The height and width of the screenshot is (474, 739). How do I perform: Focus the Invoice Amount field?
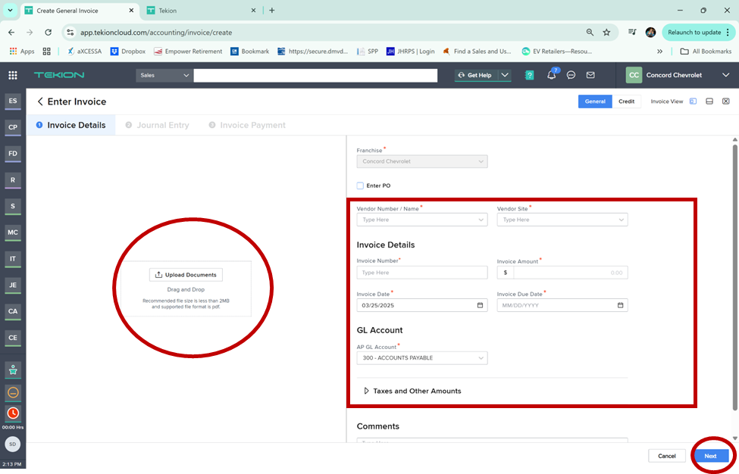click(x=562, y=273)
